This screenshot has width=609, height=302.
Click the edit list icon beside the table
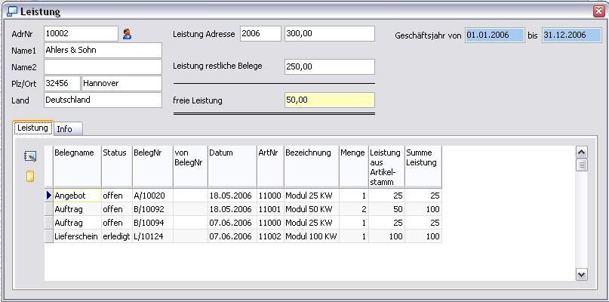pyautogui.click(x=30, y=156)
